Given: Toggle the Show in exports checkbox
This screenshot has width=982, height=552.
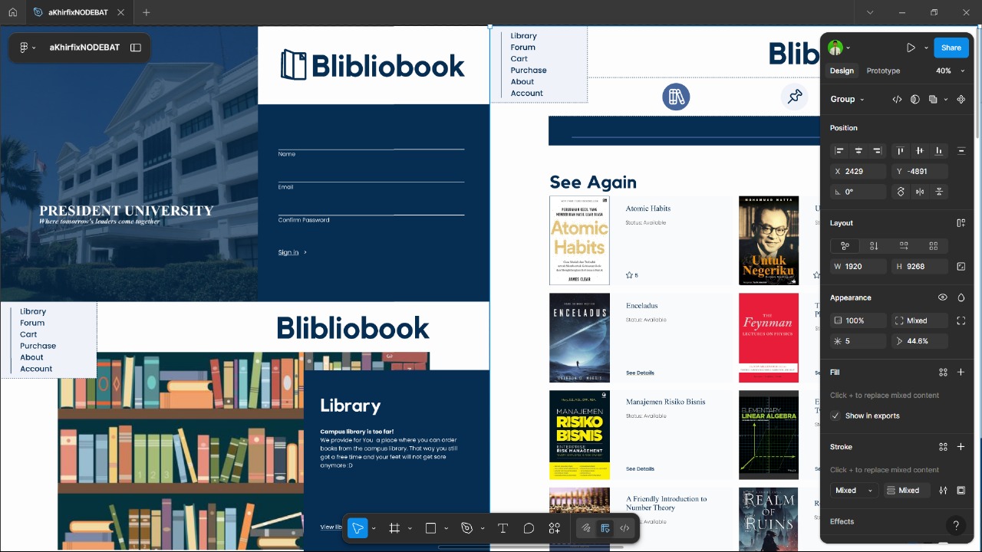Looking at the screenshot, I should pos(835,416).
